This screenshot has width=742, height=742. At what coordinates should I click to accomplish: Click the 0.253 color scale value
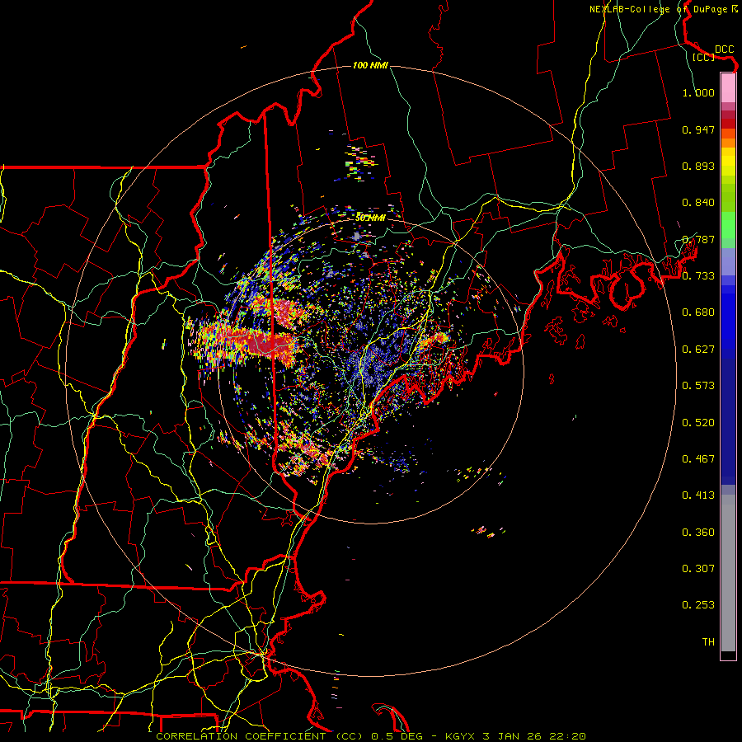(x=698, y=605)
